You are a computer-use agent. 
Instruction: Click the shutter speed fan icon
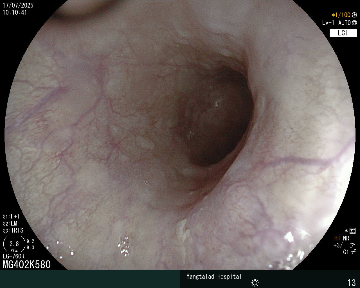click(x=354, y=15)
